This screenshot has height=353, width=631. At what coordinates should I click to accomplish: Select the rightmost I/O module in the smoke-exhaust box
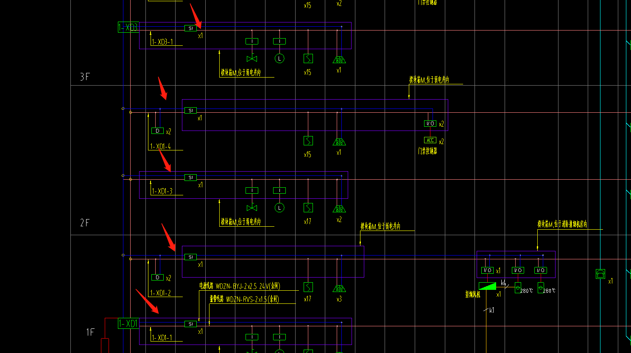click(x=541, y=270)
